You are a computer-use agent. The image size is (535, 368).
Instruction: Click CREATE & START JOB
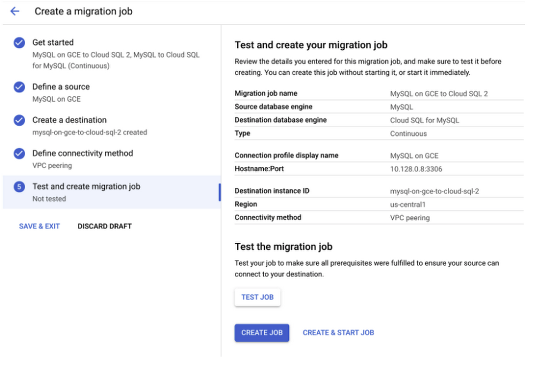338,333
